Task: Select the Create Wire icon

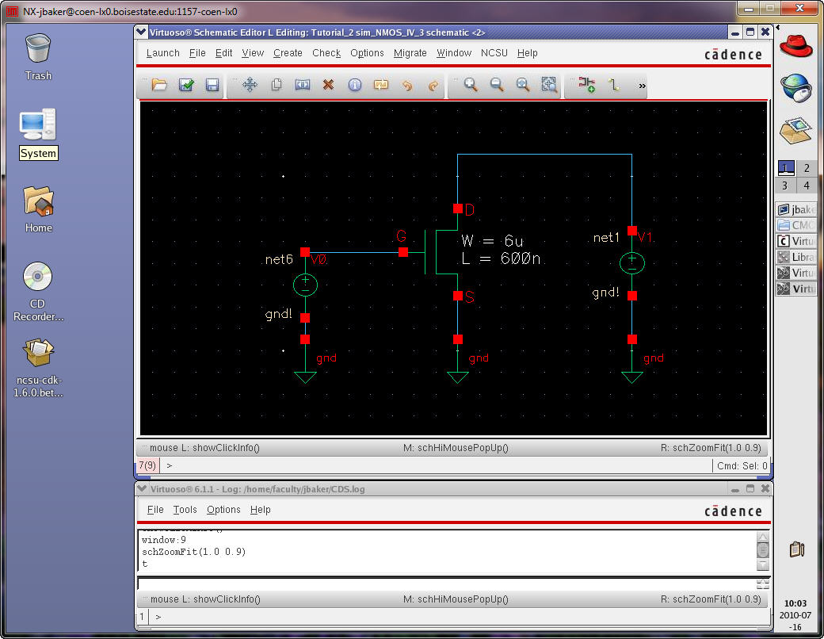Action: click(612, 85)
